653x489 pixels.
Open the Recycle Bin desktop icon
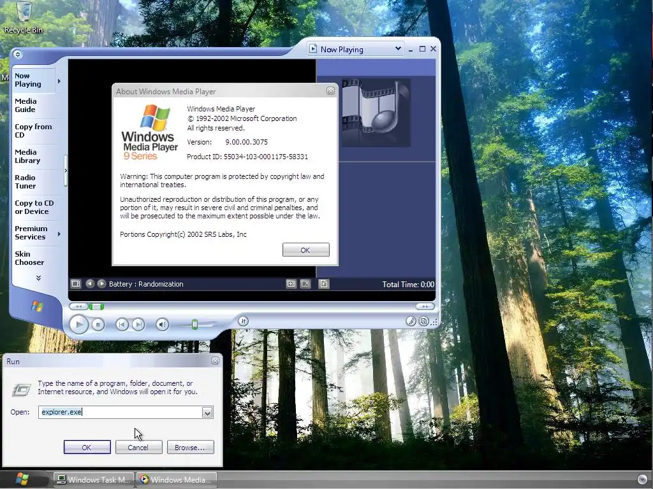click(24, 17)
